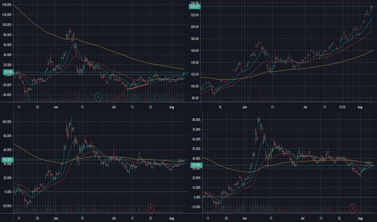
Task: Click the 10:30 time axis label
Action: tap(342, 107)
